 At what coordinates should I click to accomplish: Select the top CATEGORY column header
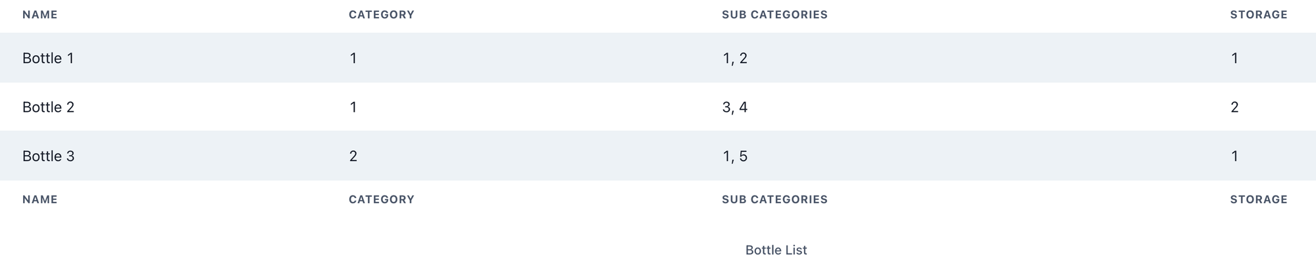(382, 14)
